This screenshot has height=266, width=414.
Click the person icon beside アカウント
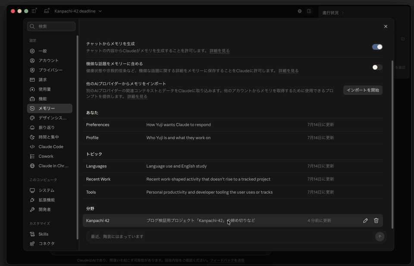pos(32,60)
